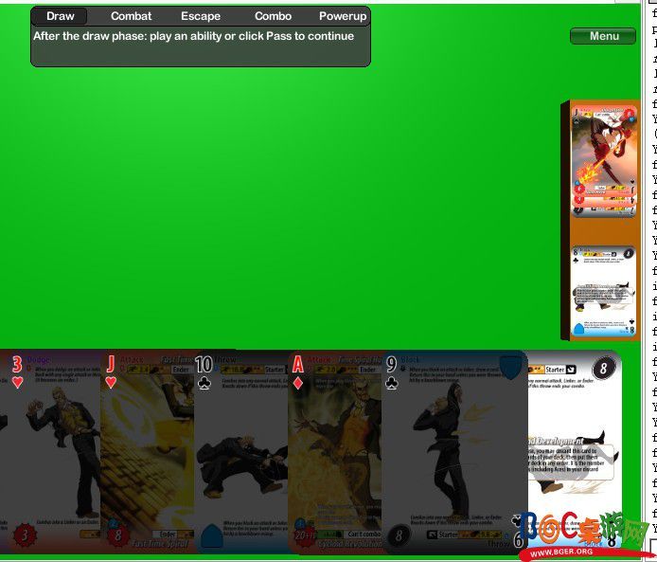Screen dimensions: 657x562
Task: Click the phase instruction message text
Action: [x=193, y=36]
